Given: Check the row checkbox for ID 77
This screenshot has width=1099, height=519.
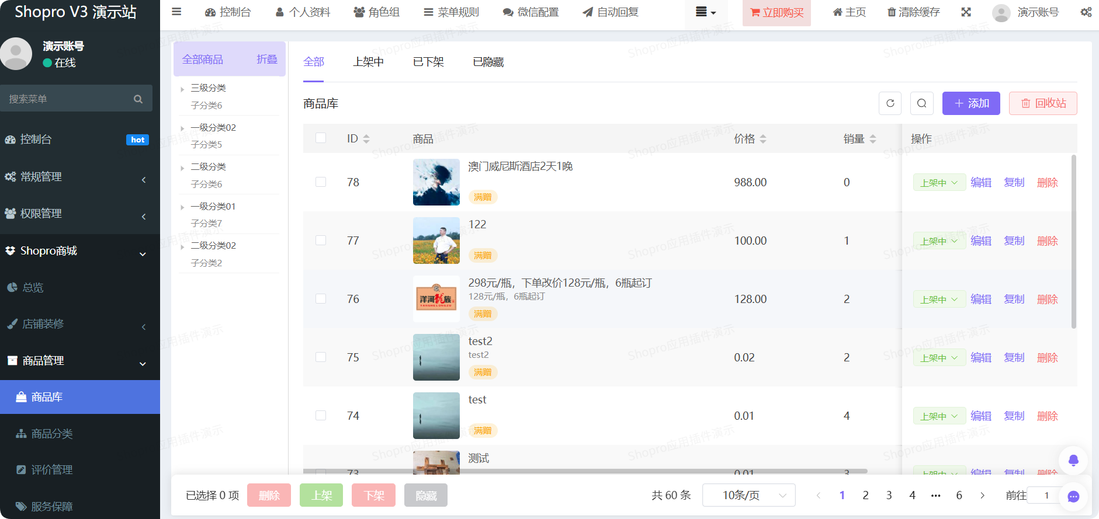Looking at the screenshot, I should pyautogui.click(x=321, y=240).
